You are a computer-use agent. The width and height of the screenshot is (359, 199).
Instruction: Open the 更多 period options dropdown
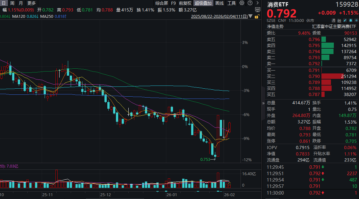coord(31,3)
